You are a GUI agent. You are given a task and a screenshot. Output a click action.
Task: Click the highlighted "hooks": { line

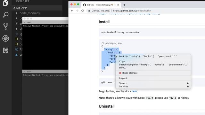point(113,52)
